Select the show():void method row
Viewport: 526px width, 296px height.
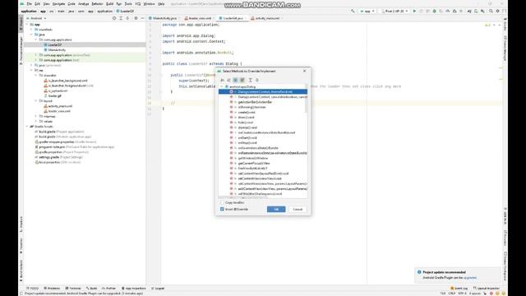[263, 117]
